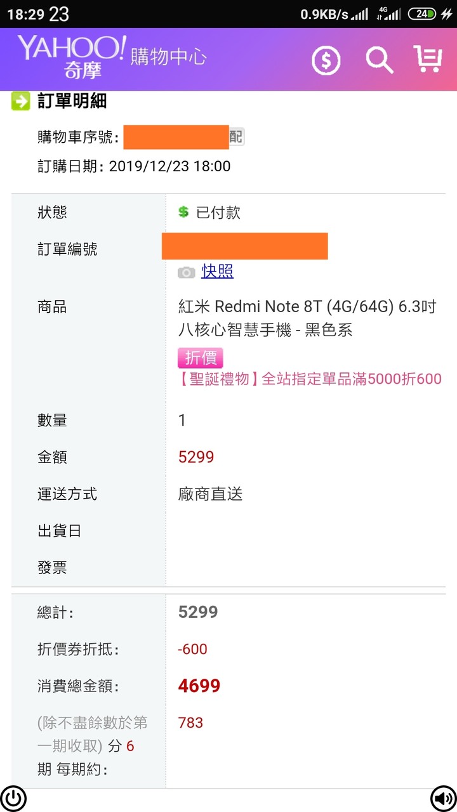Open search with the magnifier icon

tap(379, 60)
